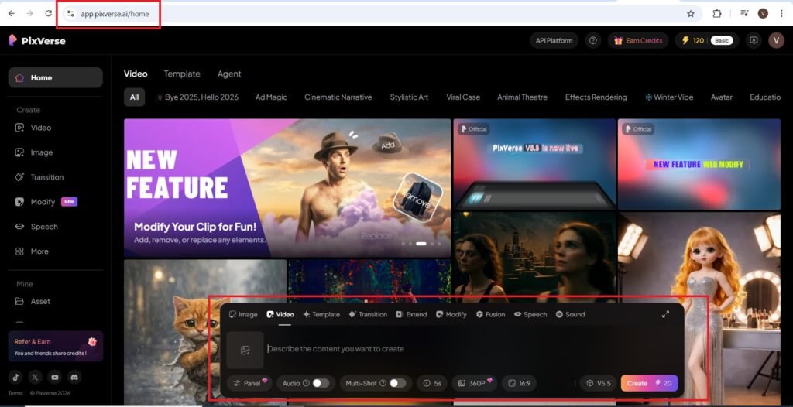Screen dimensions: 793x407
Task: Click the address bar URL app.pixverse.ai/home
Action: [115, 14]
